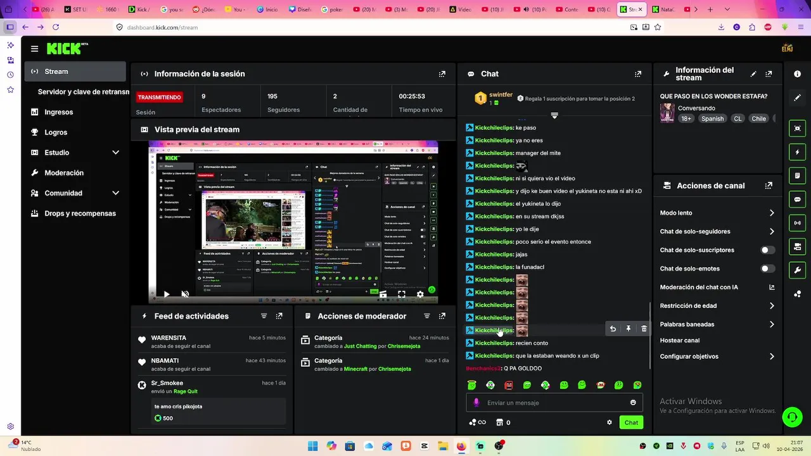Pop out the Chat panel

point(638,74)
